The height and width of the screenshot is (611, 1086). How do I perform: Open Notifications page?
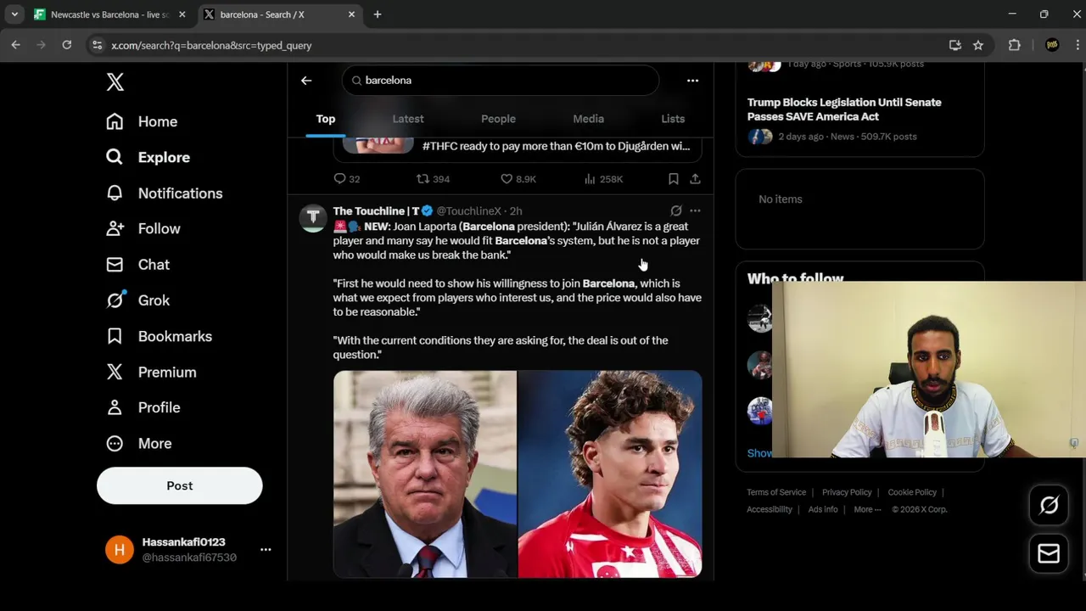[x=164, y=193]
